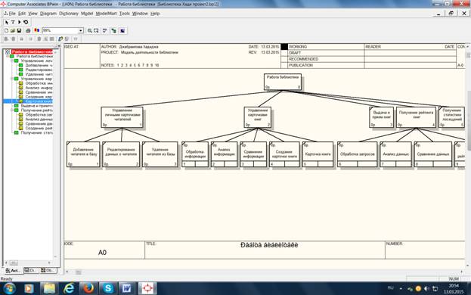The image size is (471, 295).
Task: Select the pointer tool in the toolbox
Action: (x=7, y=22)
